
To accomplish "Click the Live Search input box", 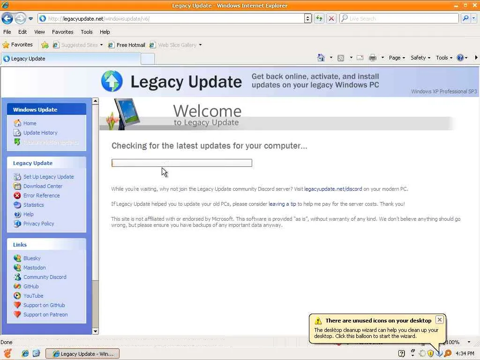I will click(x=399, y=19).
